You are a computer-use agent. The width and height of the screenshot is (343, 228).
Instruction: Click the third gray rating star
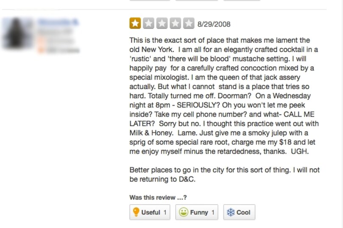[162, 23]
